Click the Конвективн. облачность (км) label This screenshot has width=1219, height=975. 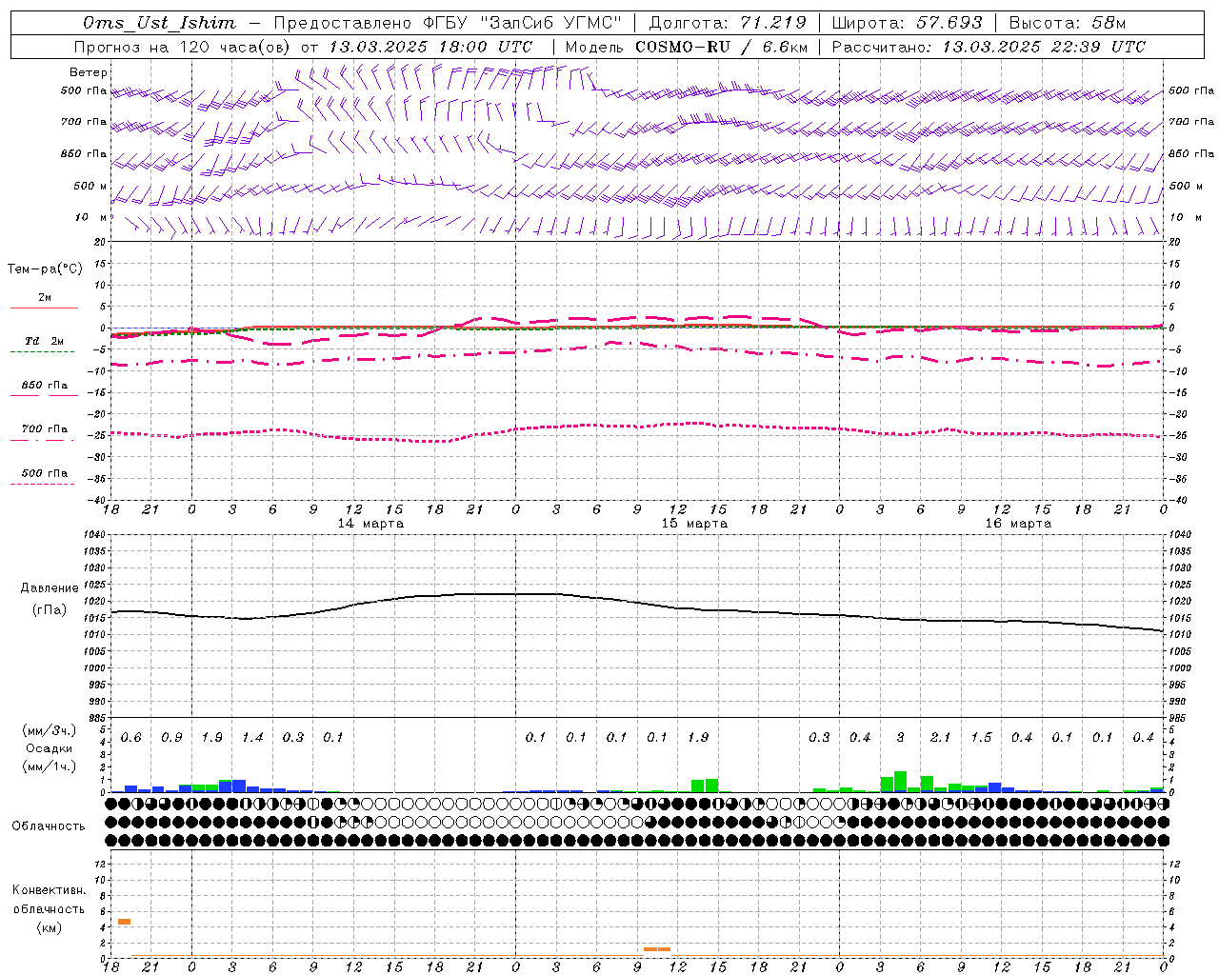coord(49,908)
